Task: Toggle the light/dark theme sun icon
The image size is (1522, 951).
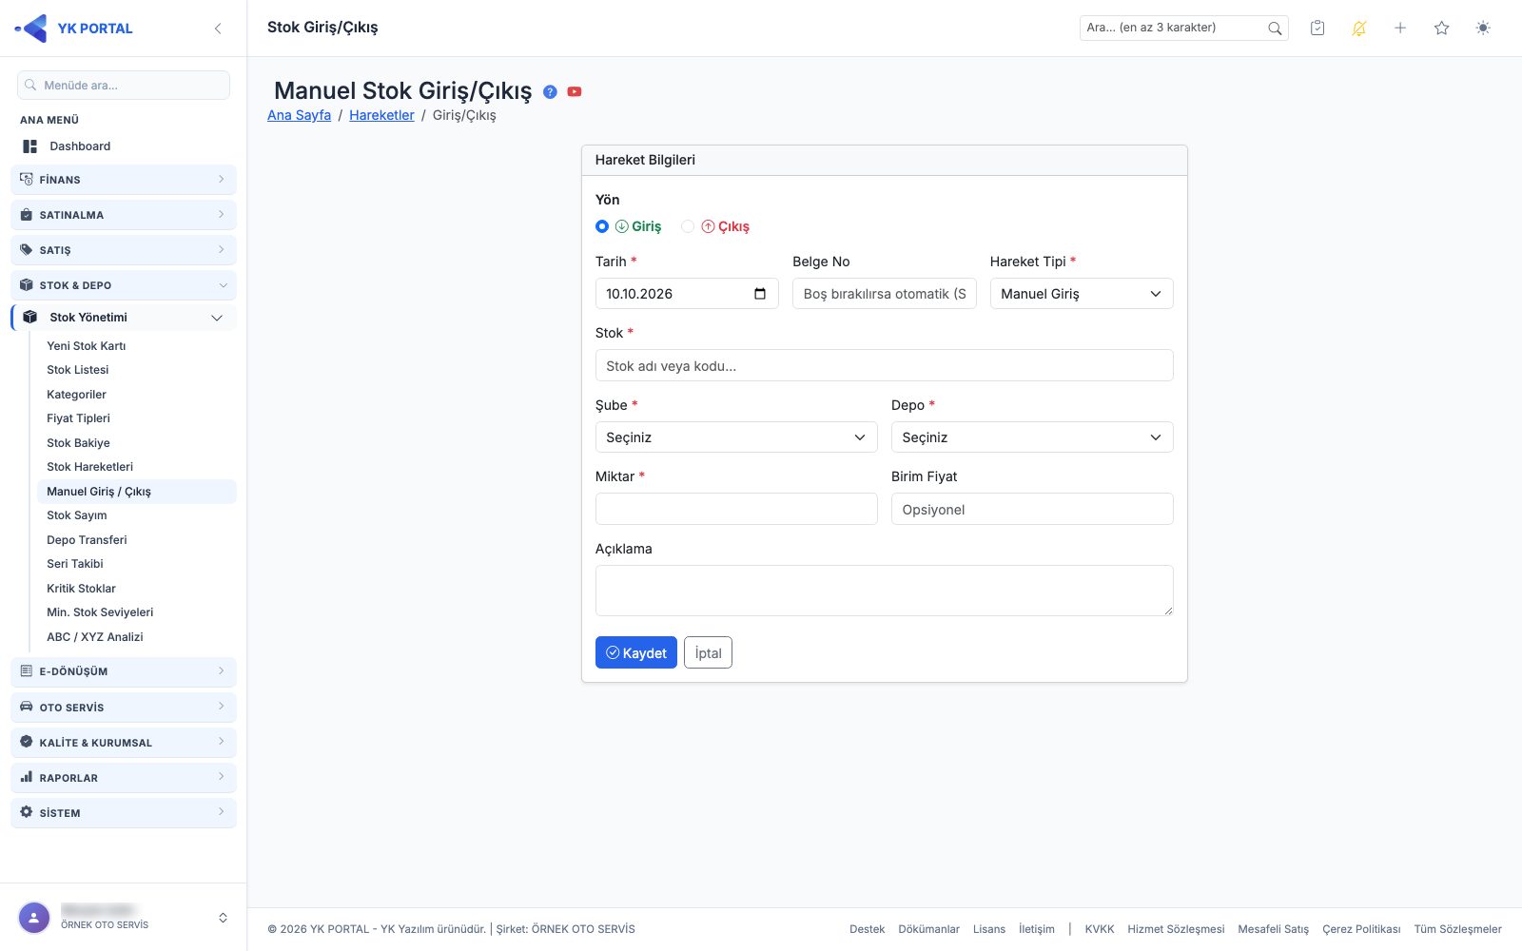Action: (x=1483, y=29)
